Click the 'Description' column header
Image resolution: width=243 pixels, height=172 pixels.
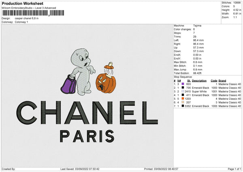[199, 81]
